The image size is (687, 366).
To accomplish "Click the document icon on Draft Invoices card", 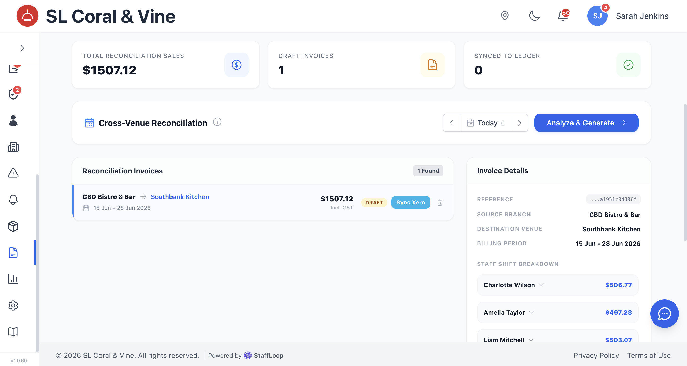I will (432, 65).
